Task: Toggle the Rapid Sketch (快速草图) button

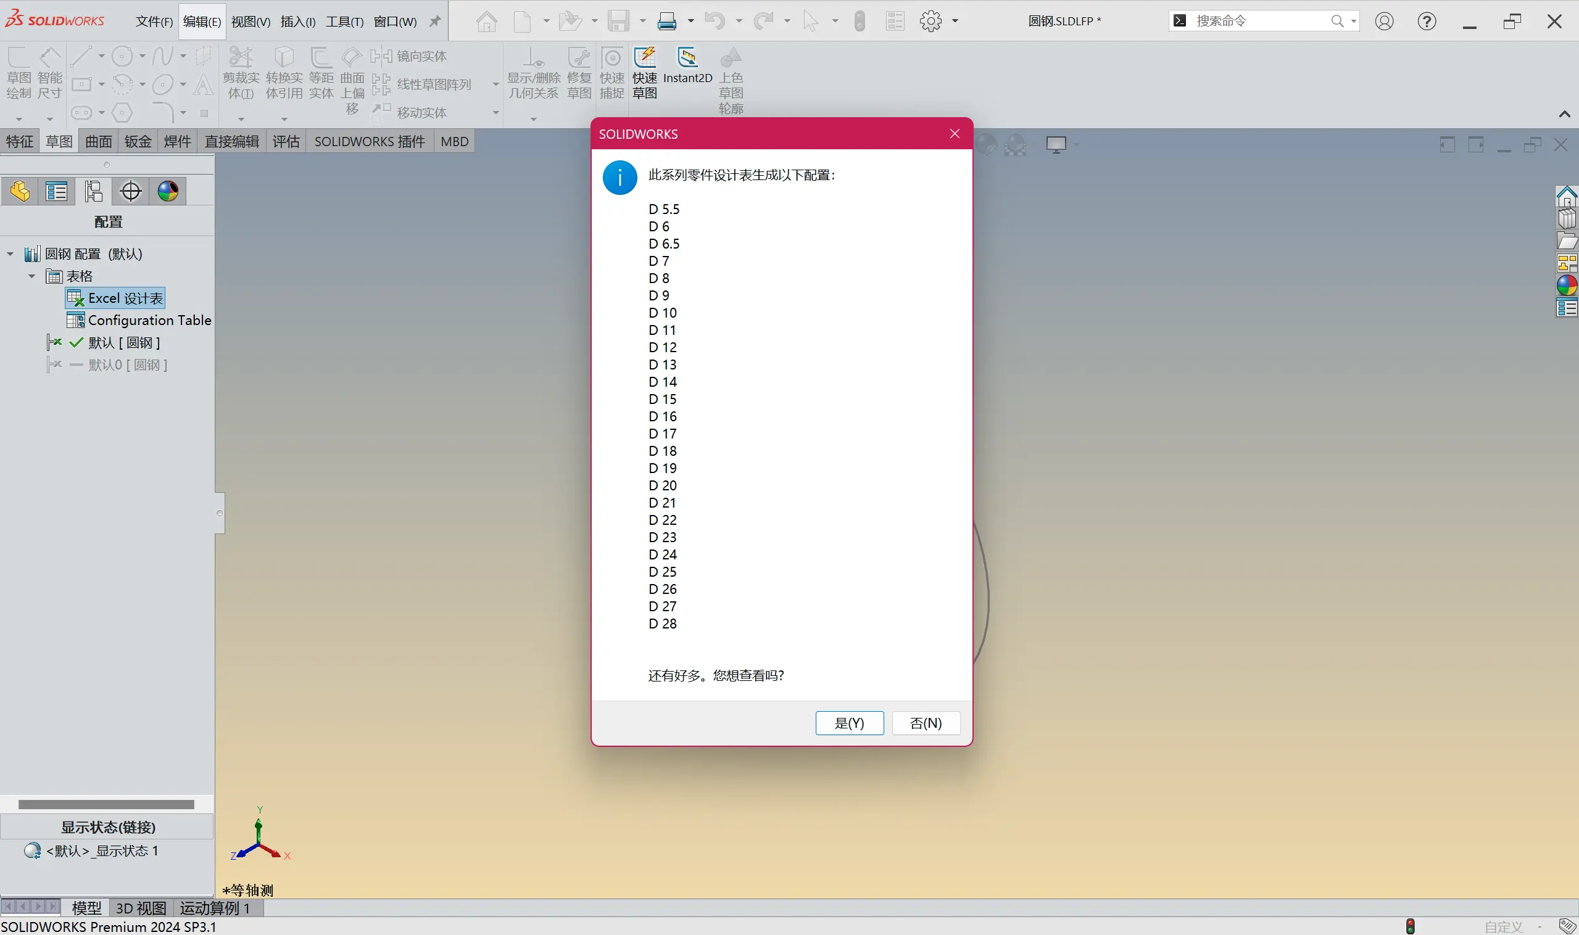Action: [x=645, y=58]
